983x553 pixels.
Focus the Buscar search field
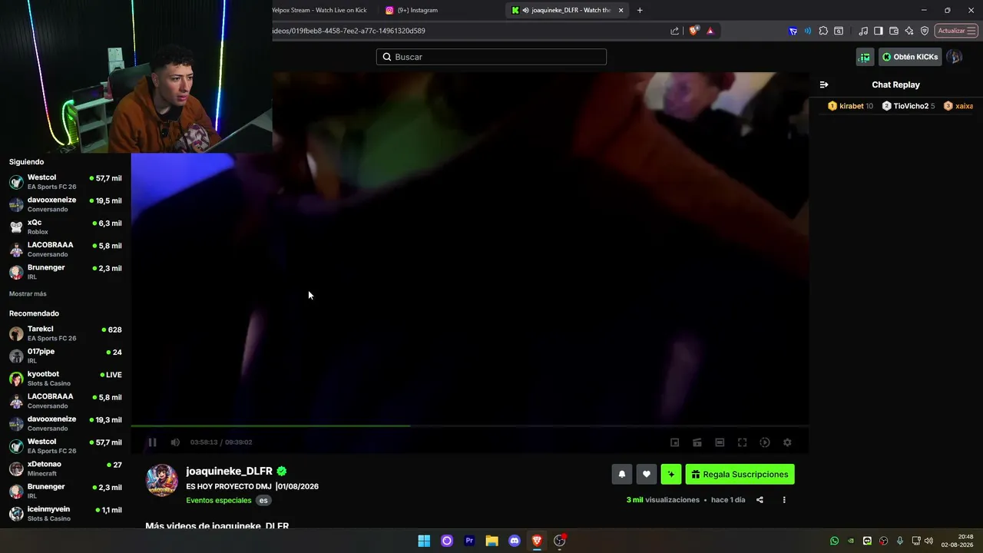click(491, 57)
